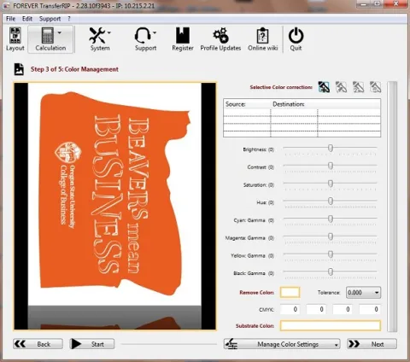Open the Edit menu
Viewport: 410px width, 362px height.
click(27, 19)
